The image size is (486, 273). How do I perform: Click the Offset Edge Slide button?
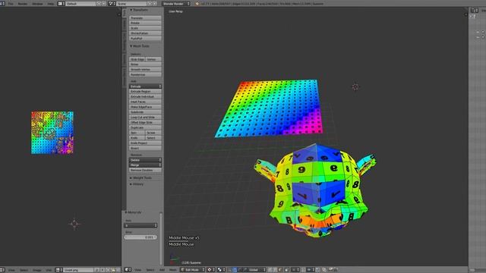tap(145, 123)
